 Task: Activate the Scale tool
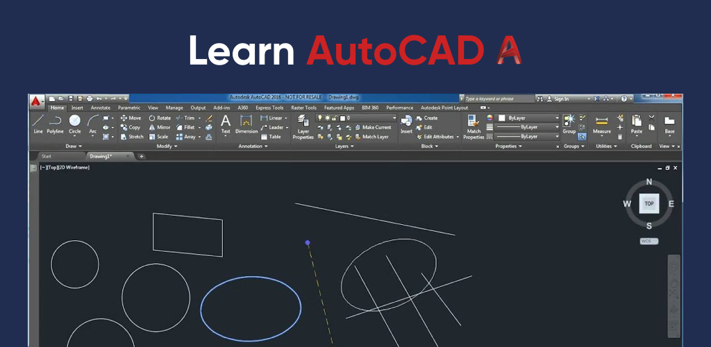pyautogui.click(x=158, y=136)
